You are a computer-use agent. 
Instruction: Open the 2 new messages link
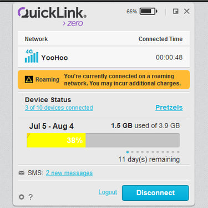69,173
